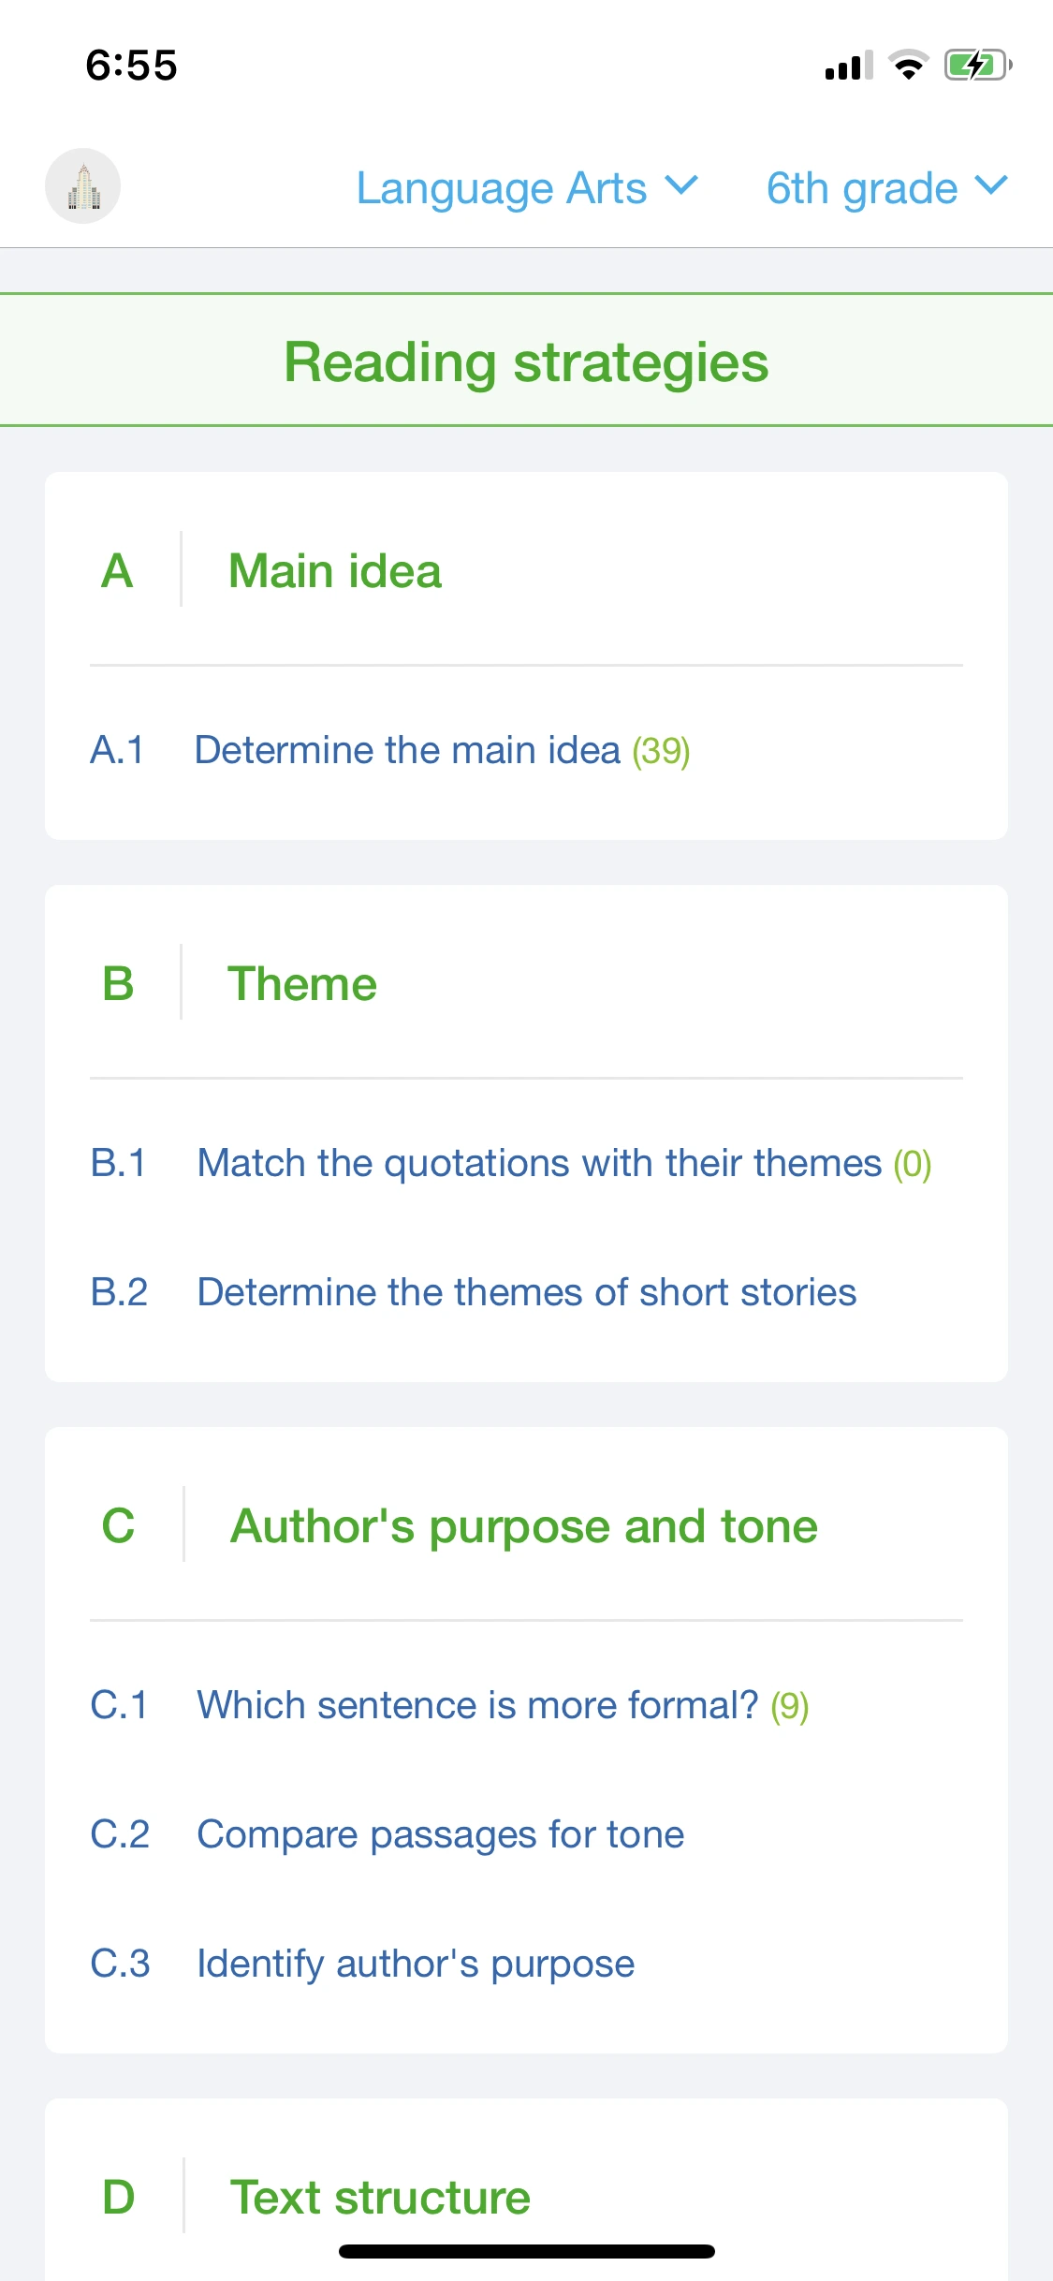Tap the Author's purpose and tone heading
The image size is (1053, 2281).
coord(523,1526)
